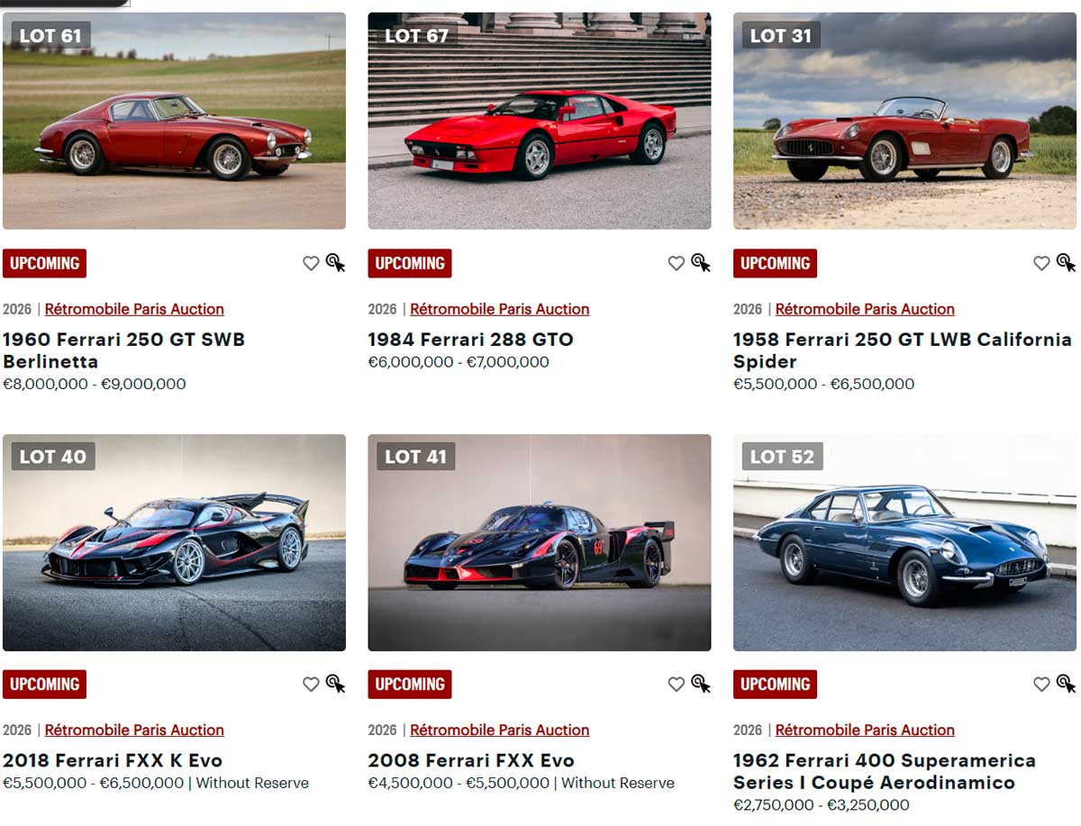Open the 2018 Ferrari FXX K Evo title
Screen dimensions: 1081x826
coord(113,760)
